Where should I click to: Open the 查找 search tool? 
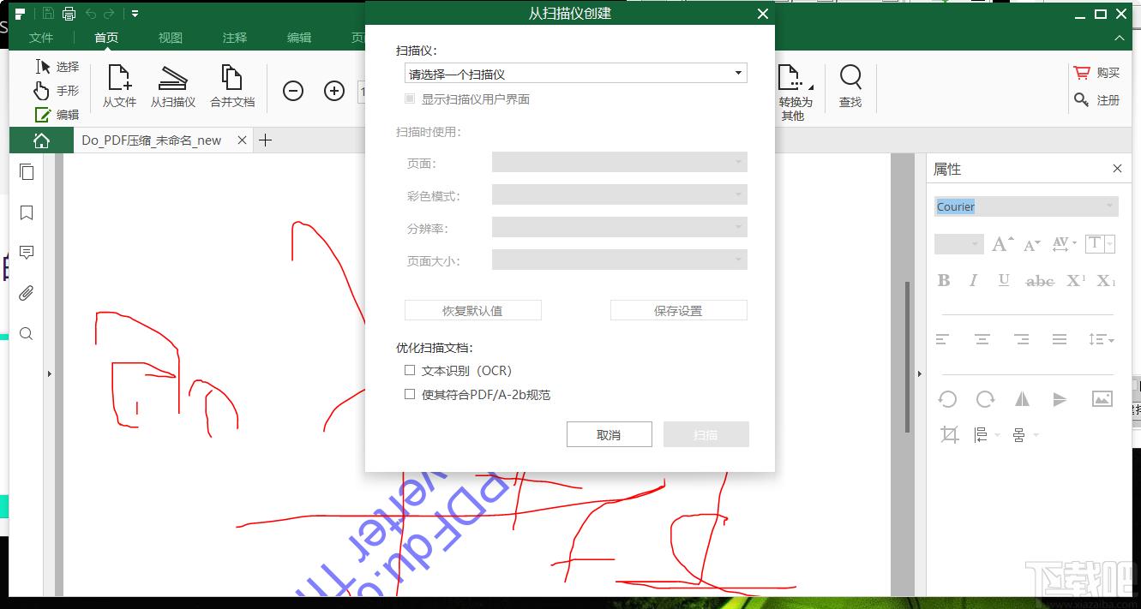[850, 86]
